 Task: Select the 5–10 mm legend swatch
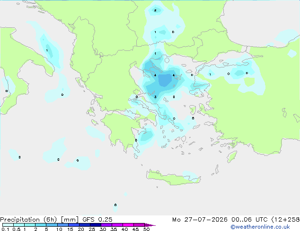point(52,225)
